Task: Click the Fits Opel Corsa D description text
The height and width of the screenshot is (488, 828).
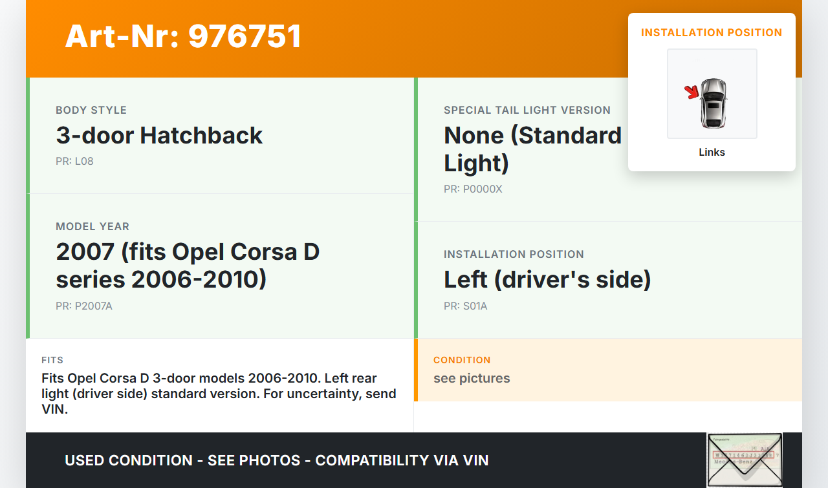Action: (219, 394)
